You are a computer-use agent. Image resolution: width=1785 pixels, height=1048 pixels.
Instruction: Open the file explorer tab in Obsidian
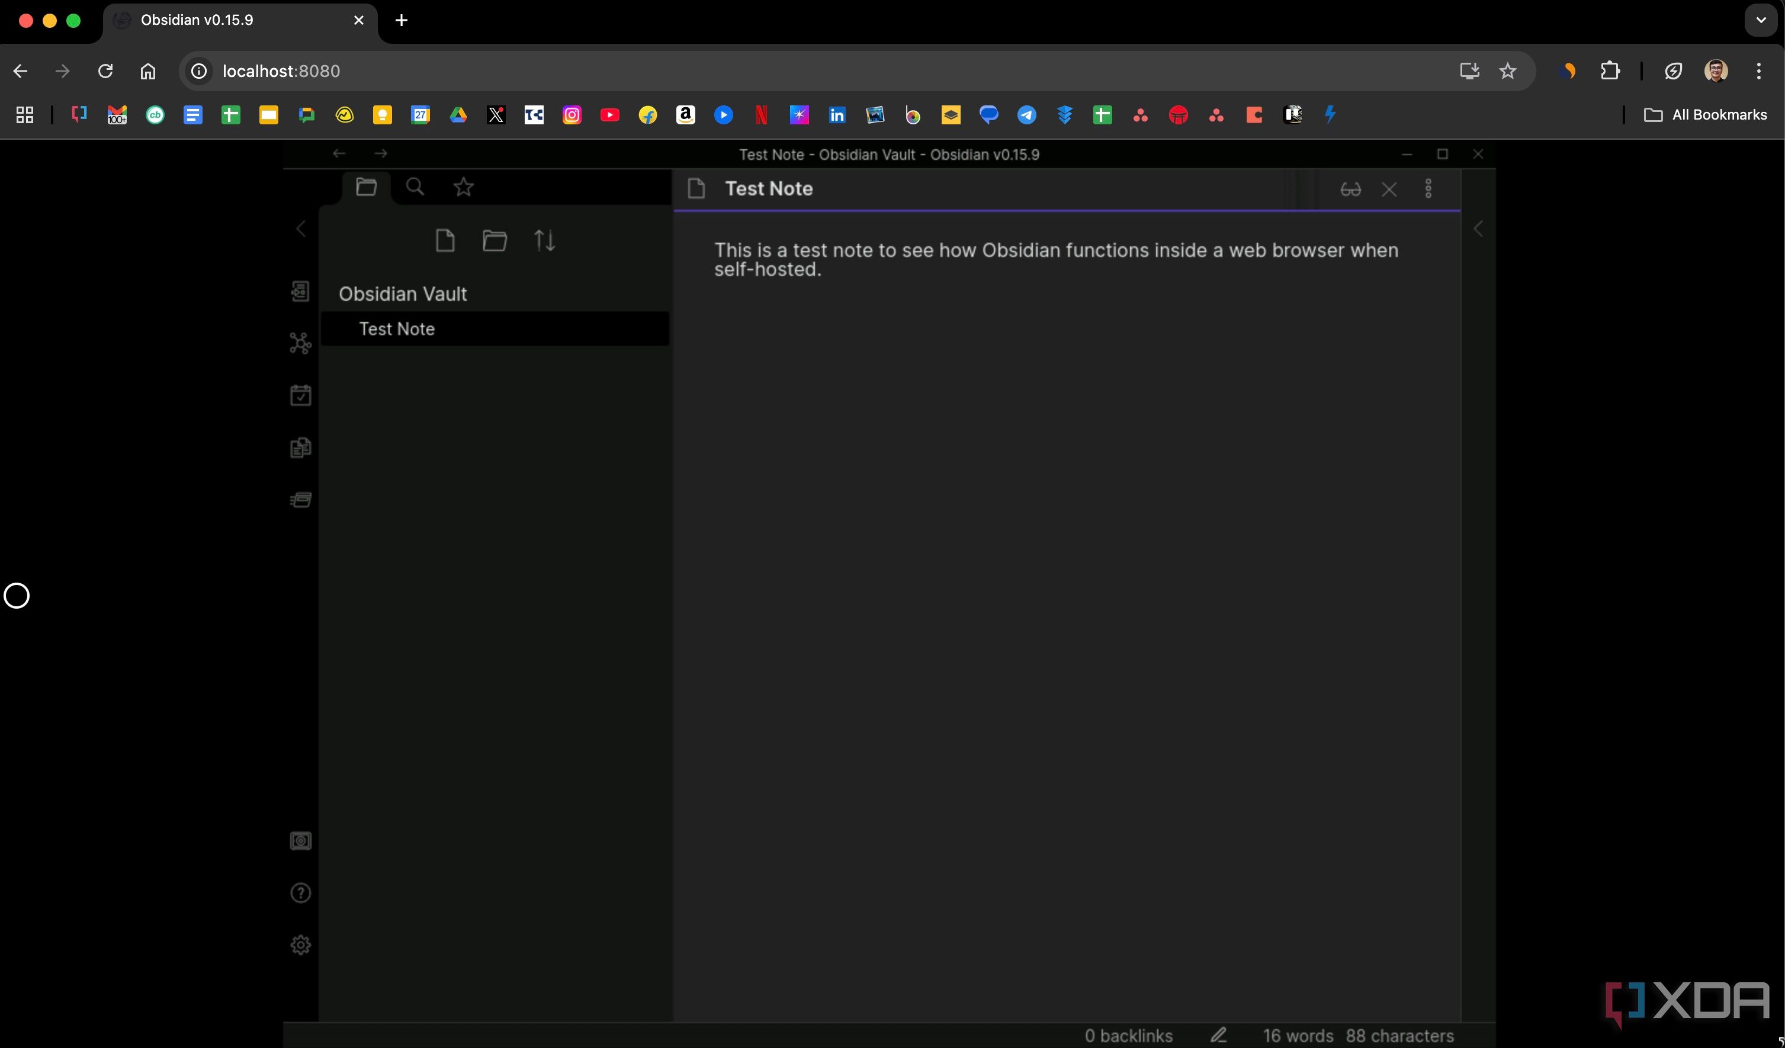point(366,188)
